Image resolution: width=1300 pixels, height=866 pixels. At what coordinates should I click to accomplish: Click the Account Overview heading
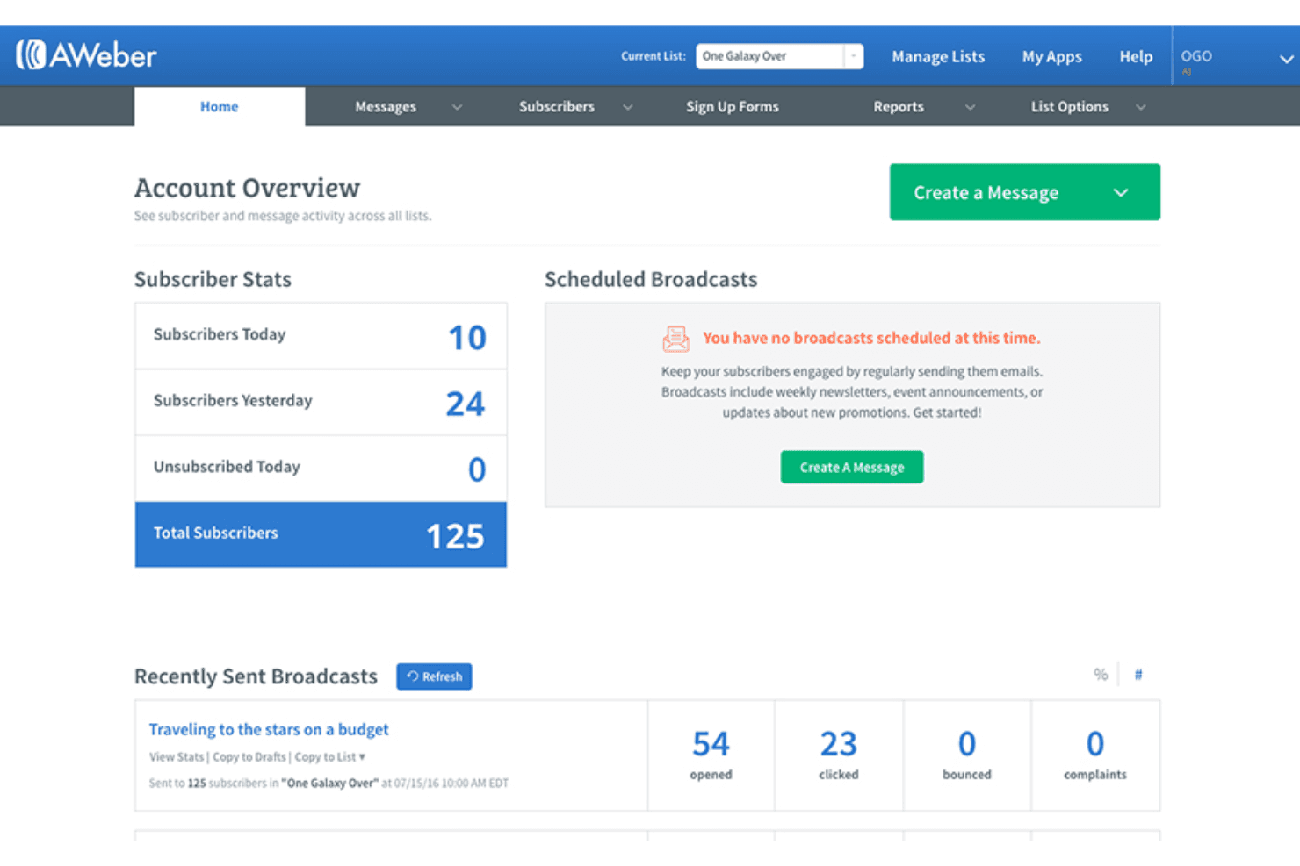tap(247, 188)
